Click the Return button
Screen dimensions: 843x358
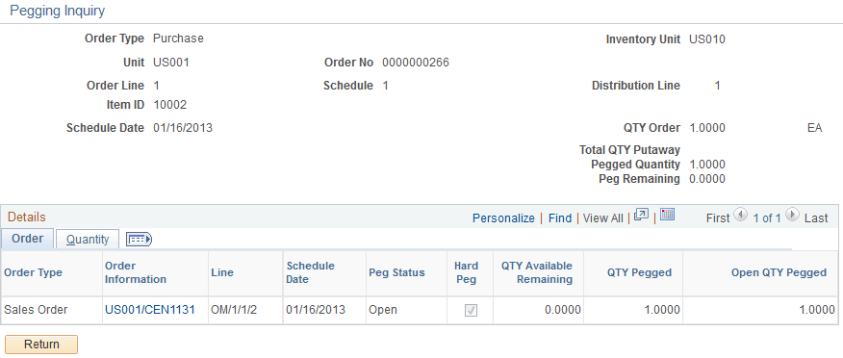coord(41,344)
